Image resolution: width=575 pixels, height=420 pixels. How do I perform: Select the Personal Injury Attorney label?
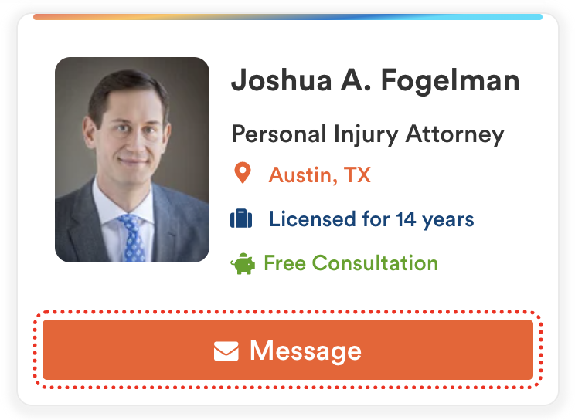tap(368, 134)
